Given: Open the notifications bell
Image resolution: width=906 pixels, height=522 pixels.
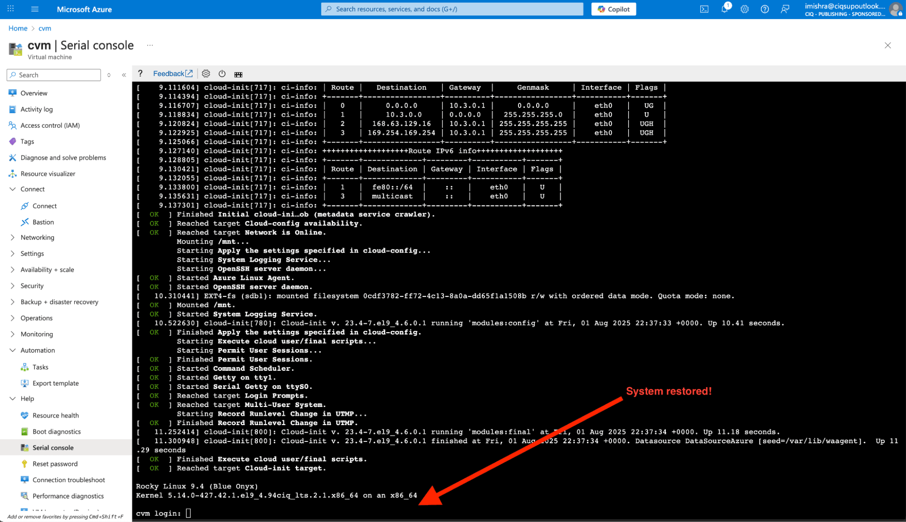Looking at the screenshot, I should click(x=724, y=9).
